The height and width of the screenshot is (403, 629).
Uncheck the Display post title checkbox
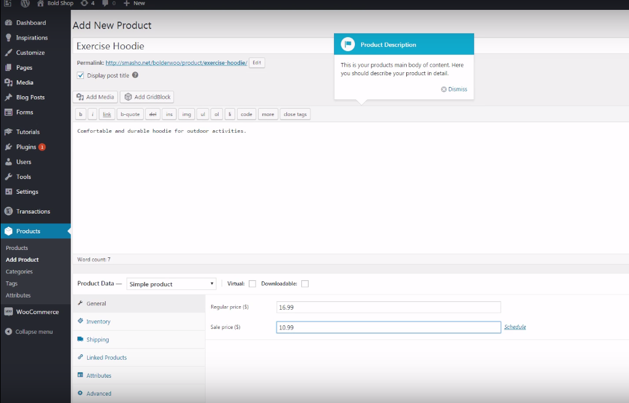[81, 75]
